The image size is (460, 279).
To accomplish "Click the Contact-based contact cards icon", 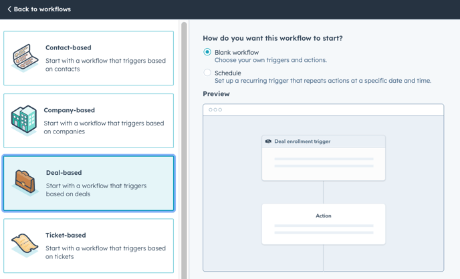I will tap(25, 57).
